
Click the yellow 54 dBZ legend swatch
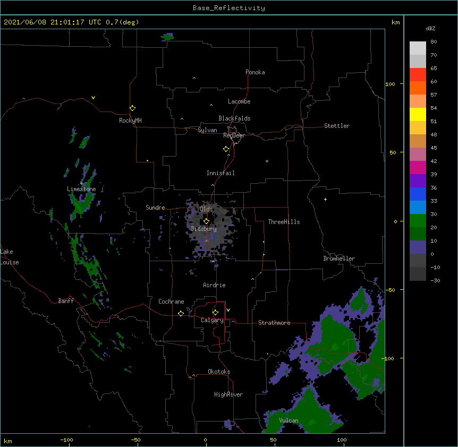[418, 114]
